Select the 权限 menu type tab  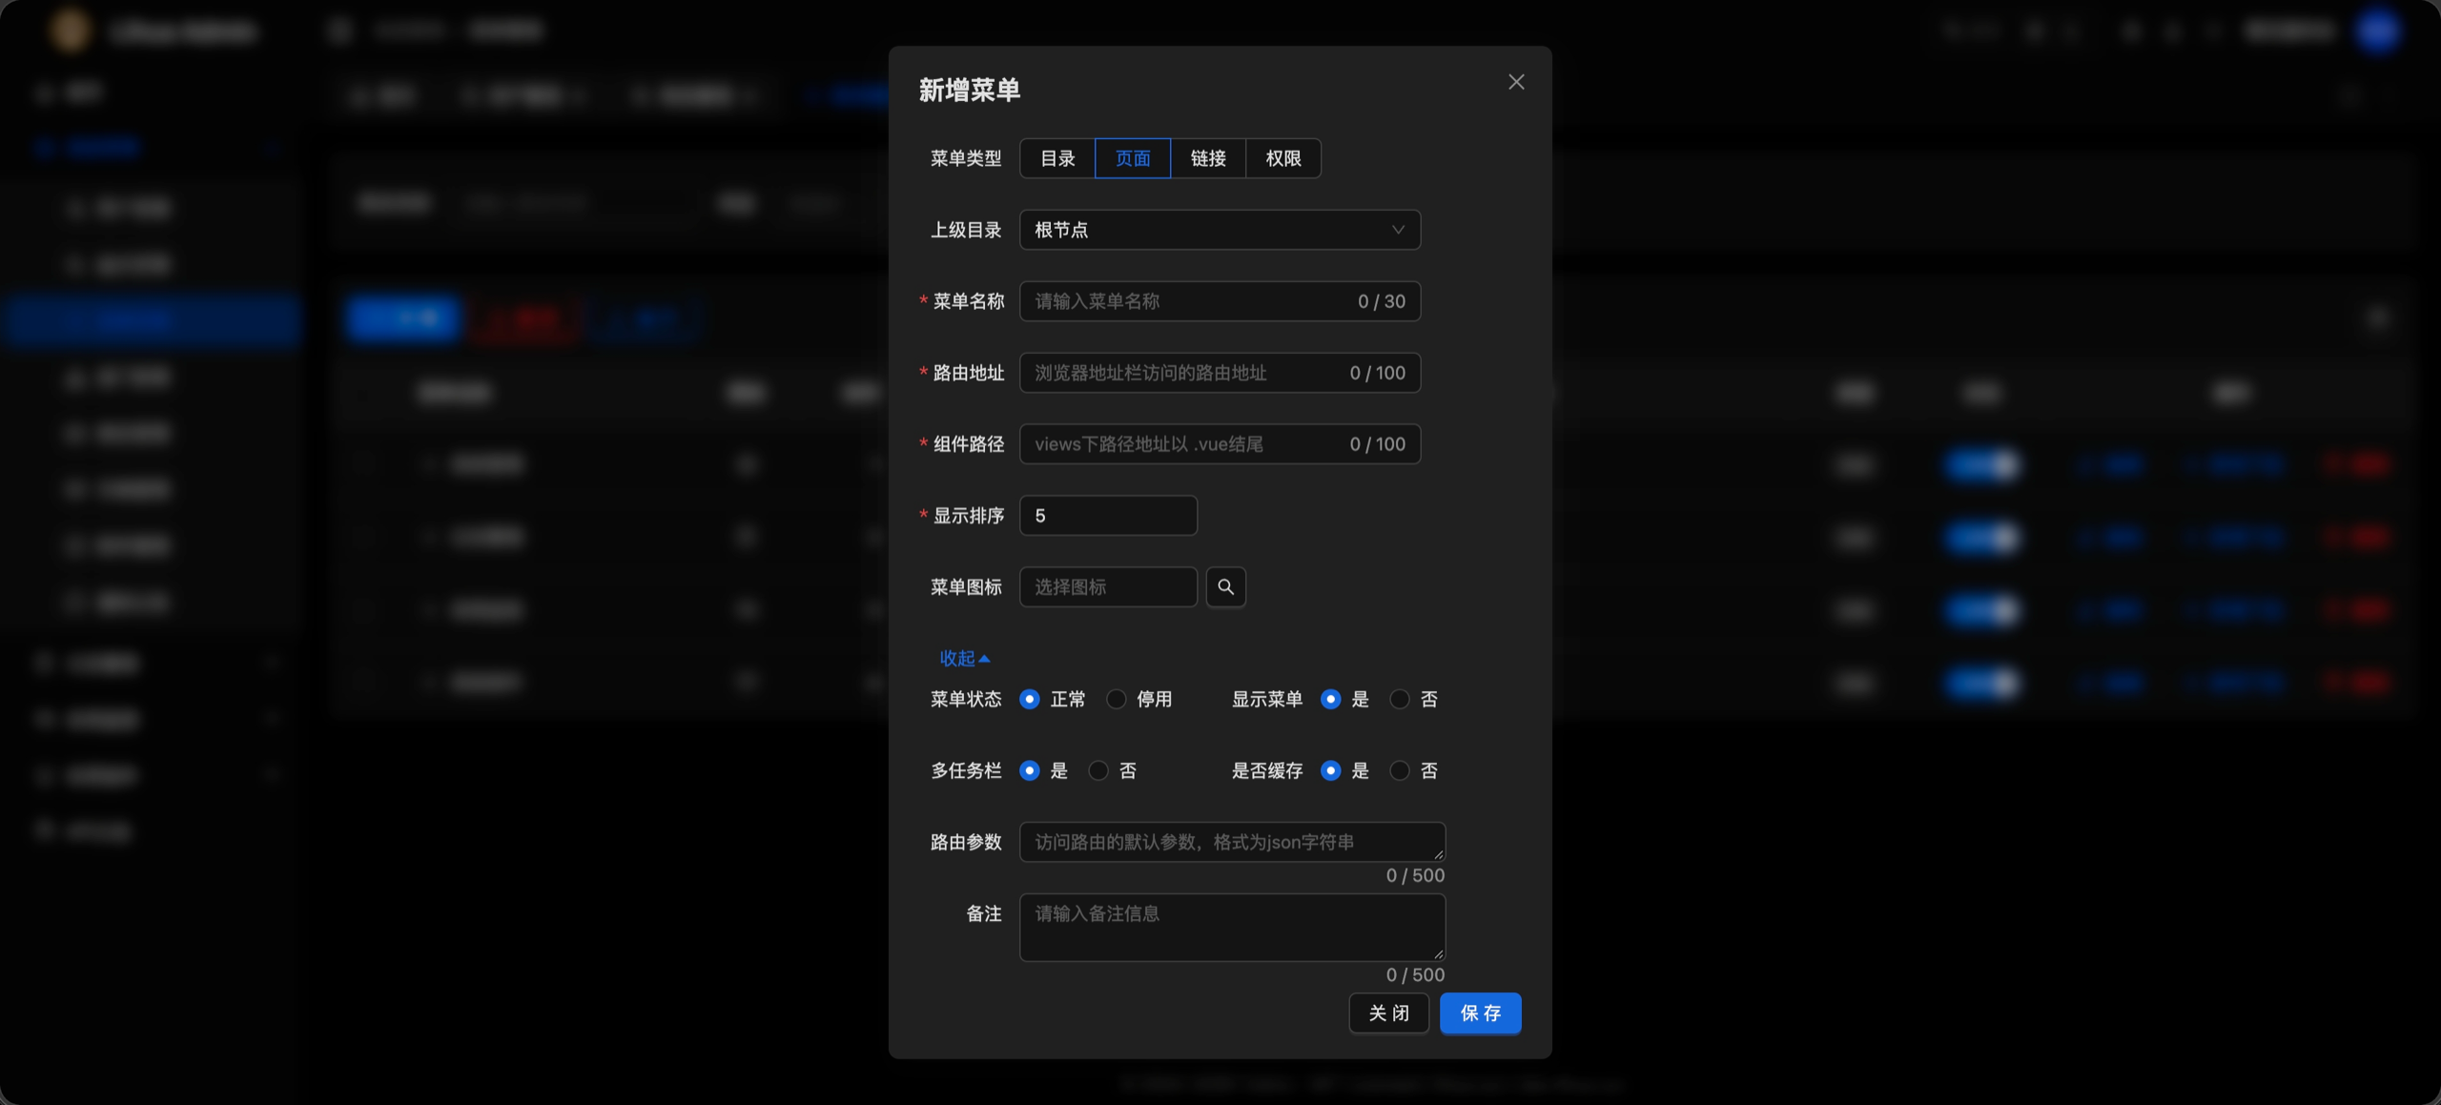[x=1283, y=158]
